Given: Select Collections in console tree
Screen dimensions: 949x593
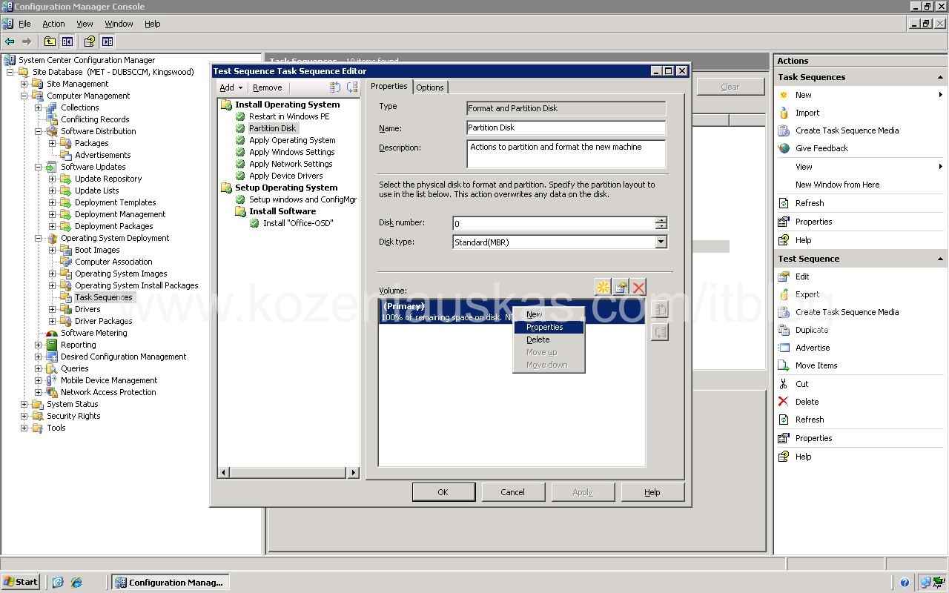Looking at the screenshot, I should point(79,107).
